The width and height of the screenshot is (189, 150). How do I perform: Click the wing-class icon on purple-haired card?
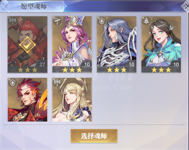coord(57,21)
